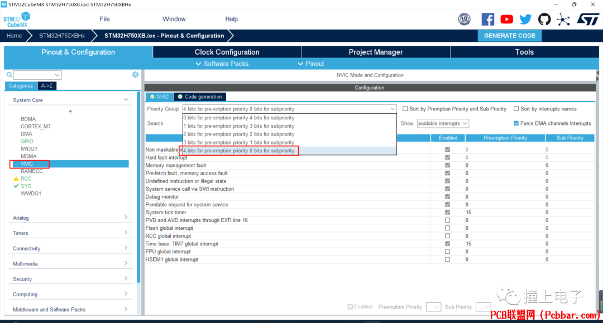
Task: Click the RCC warning triangle icon
Action: tap(16, 179)
